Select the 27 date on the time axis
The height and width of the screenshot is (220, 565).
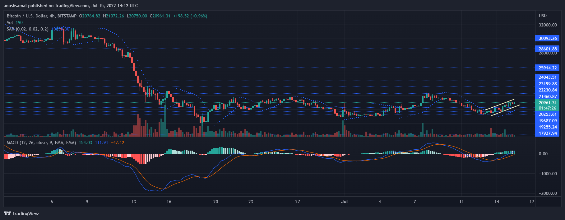point(298,202)
